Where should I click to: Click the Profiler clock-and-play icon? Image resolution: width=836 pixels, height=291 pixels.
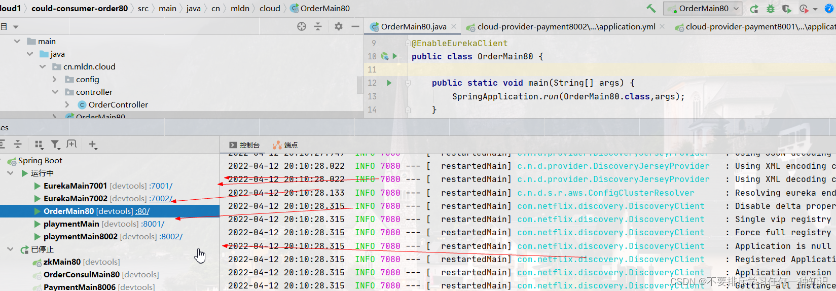(x=804, y=9)
